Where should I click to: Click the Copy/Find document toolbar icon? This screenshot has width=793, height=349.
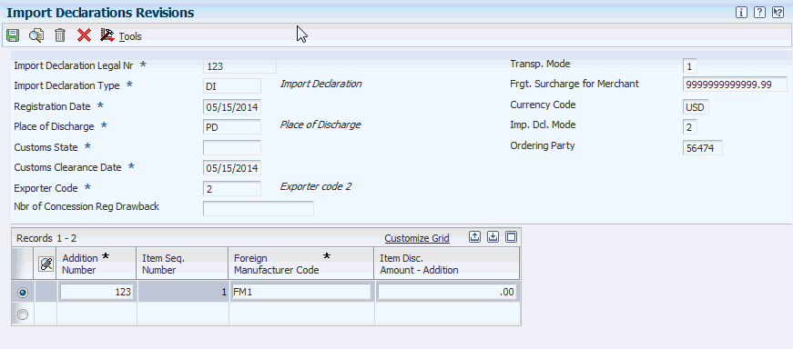tap(36, 35)
